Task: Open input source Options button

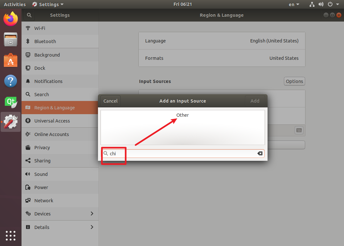Action: click(294, 81)
